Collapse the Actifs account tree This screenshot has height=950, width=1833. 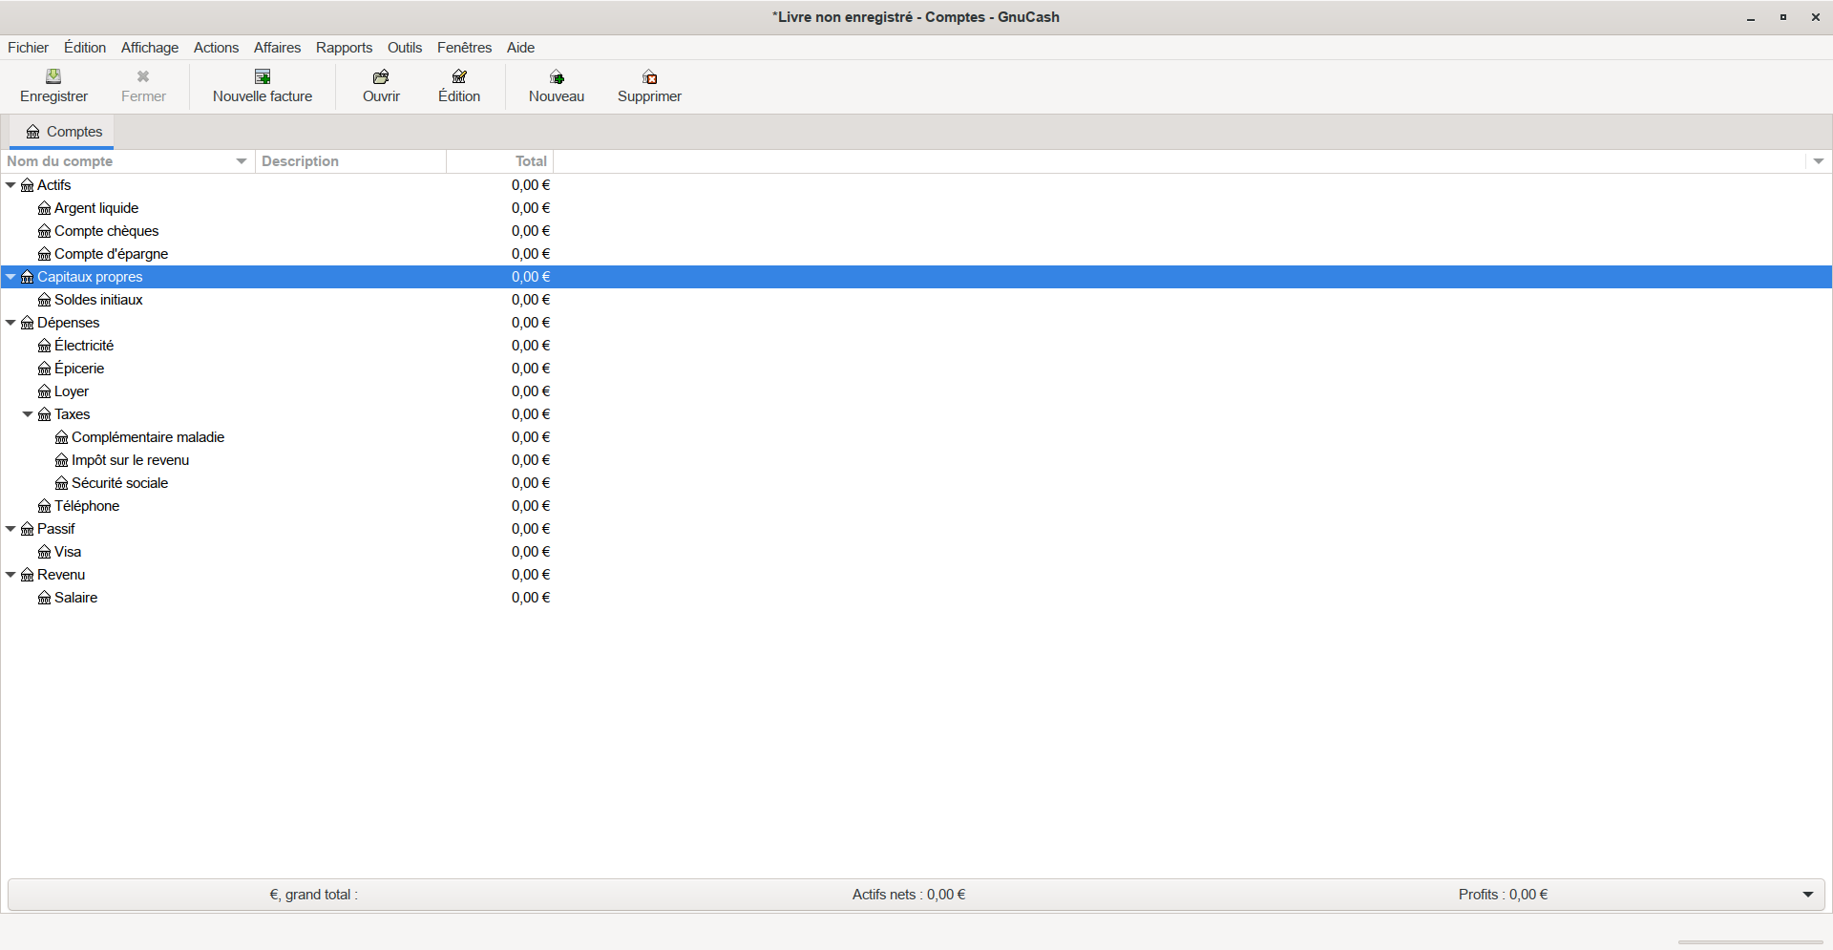click(11, 185)
